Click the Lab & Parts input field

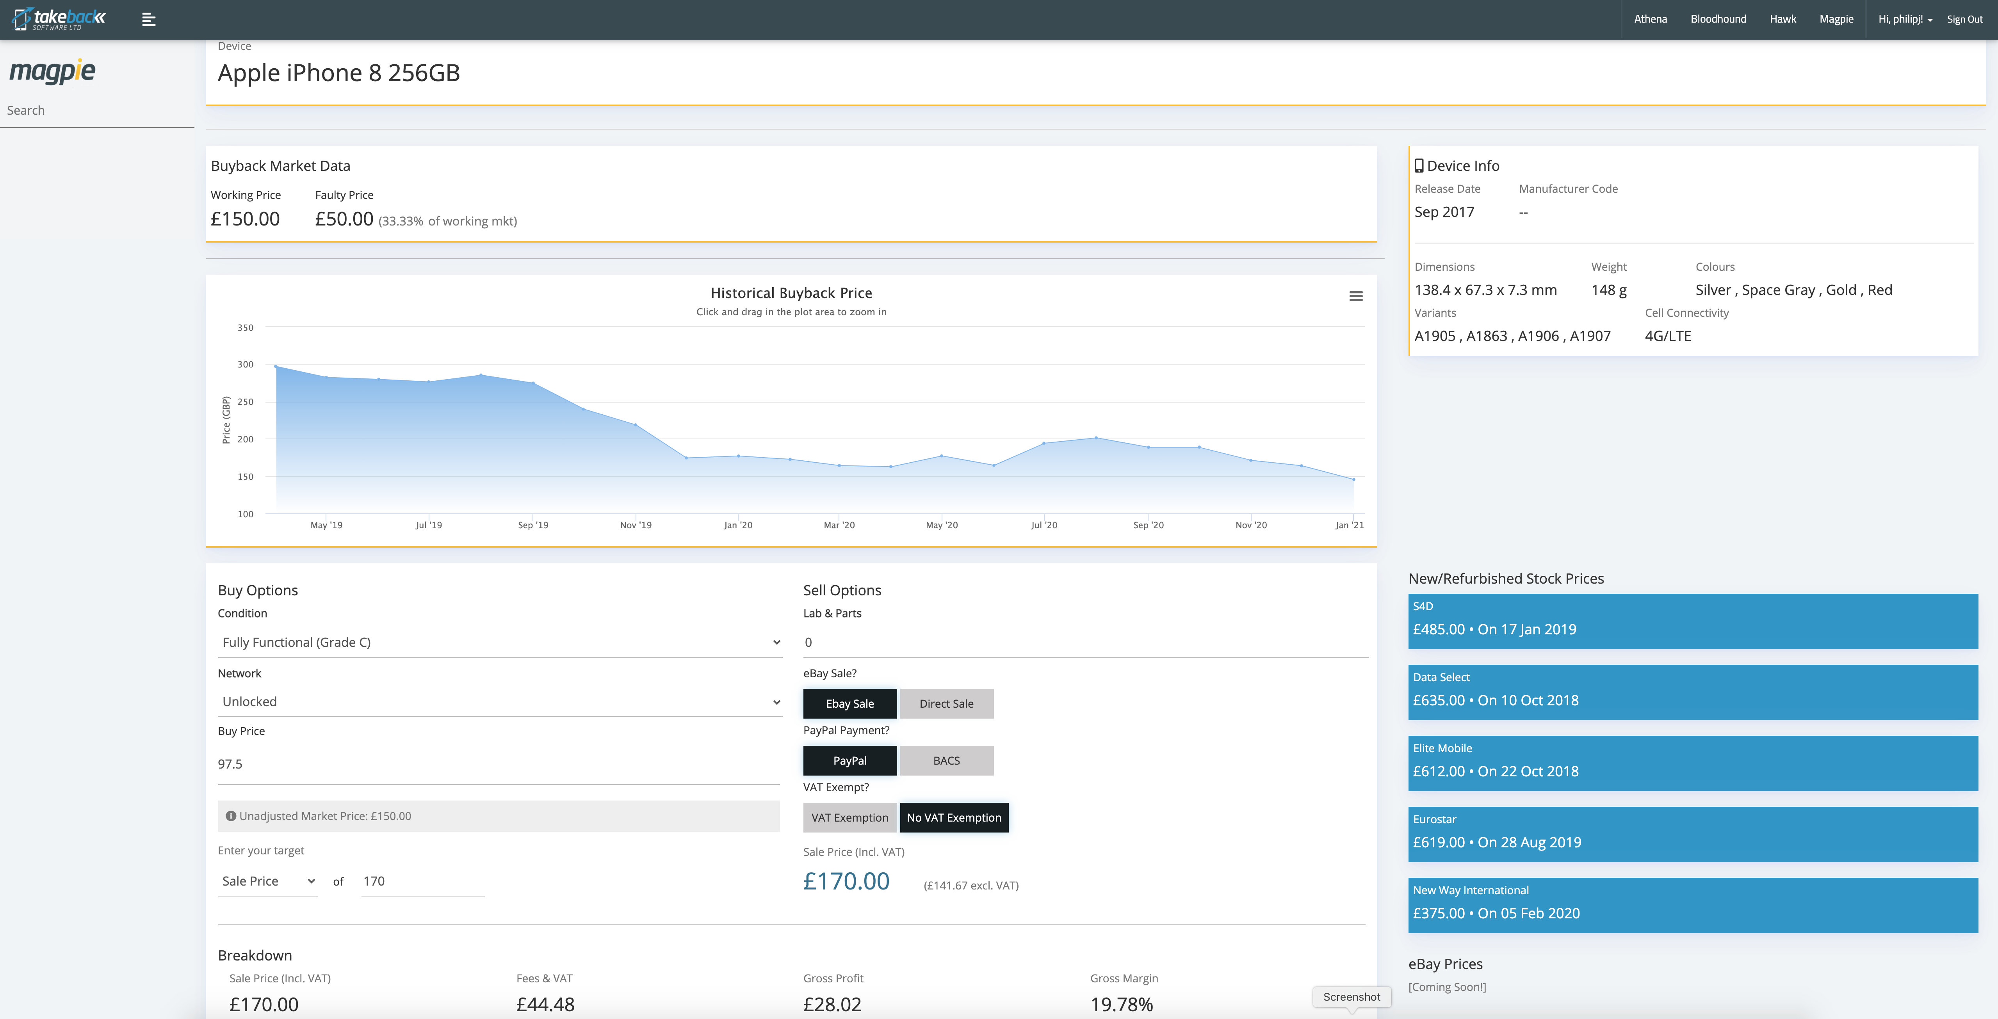click(x=1085, y=643)
